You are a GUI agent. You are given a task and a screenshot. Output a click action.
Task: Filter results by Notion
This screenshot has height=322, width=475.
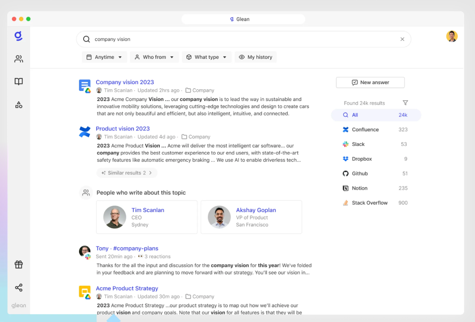(x=376, y=188)
